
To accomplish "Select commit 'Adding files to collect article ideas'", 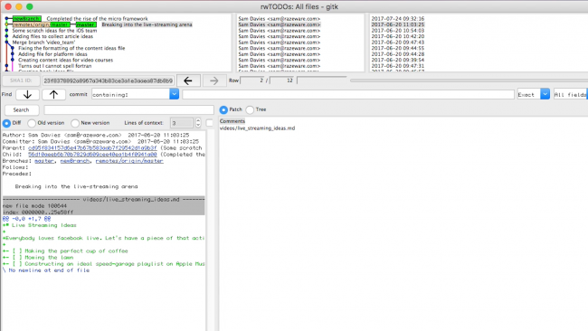I will point(52,36).
